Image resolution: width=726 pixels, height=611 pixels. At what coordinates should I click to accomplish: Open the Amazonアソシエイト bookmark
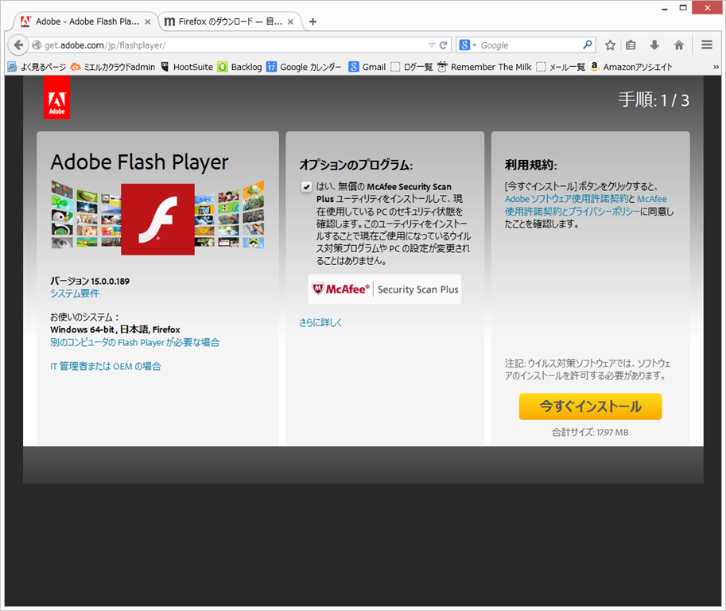[x=631, y=67]
